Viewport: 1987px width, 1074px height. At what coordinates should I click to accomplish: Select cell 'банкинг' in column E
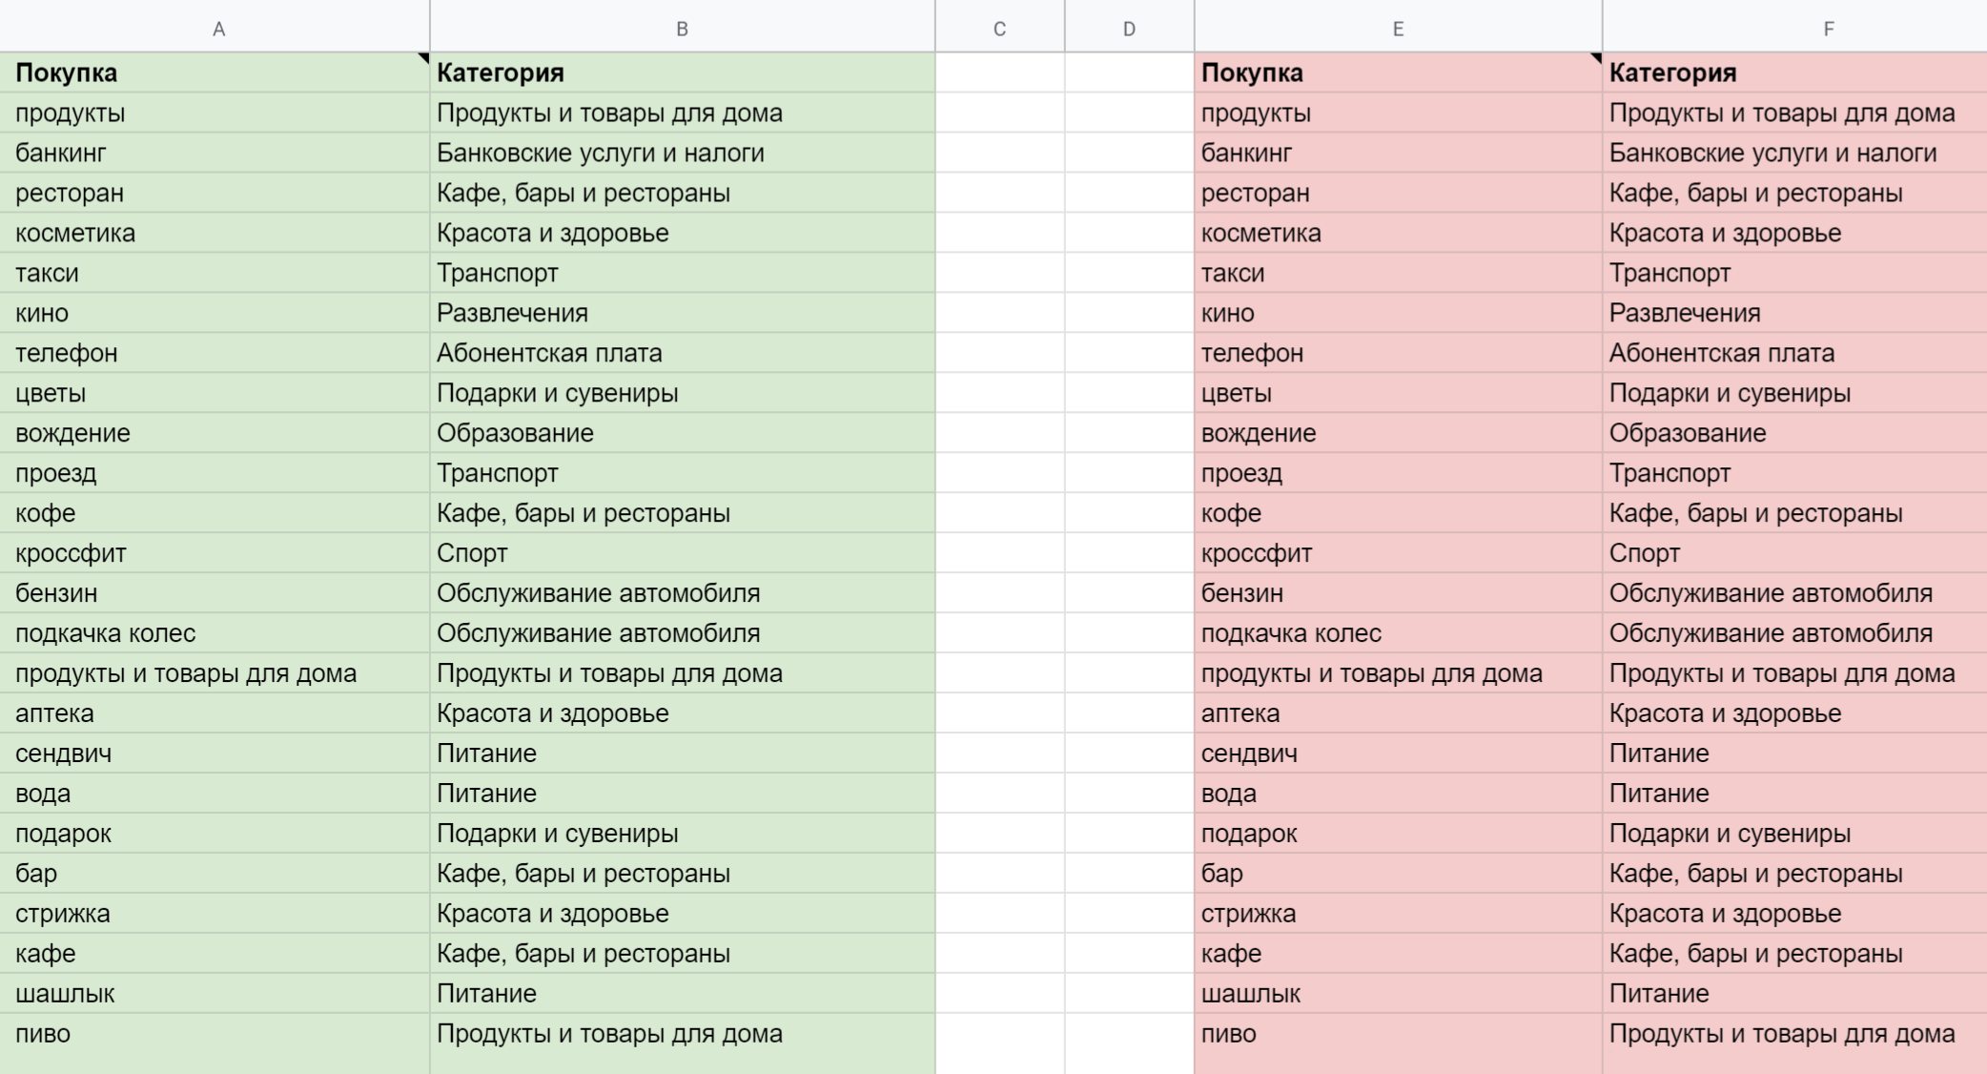pyautogui.click(x=1399, y=153)
